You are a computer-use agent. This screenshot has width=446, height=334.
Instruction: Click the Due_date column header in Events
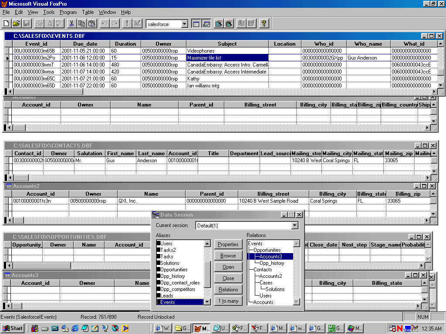pos(85,44)
